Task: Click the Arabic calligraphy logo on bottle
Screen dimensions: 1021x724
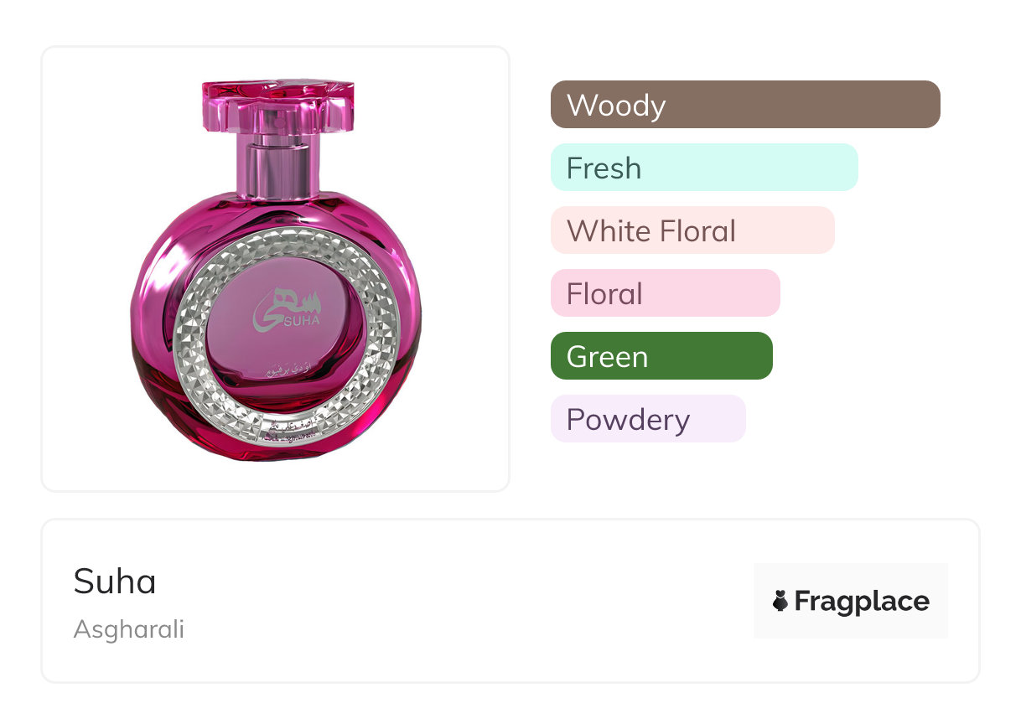Action: [x=278, y=302]
